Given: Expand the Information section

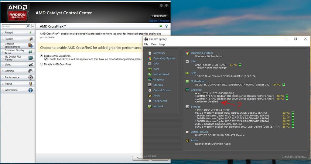Looking at the screenshot, I should coord(3,90).
